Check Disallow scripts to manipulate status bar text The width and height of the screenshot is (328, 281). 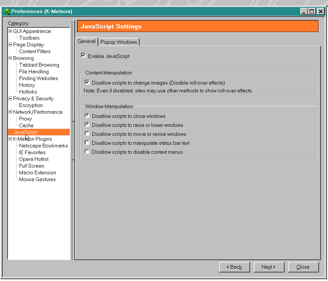87,143
